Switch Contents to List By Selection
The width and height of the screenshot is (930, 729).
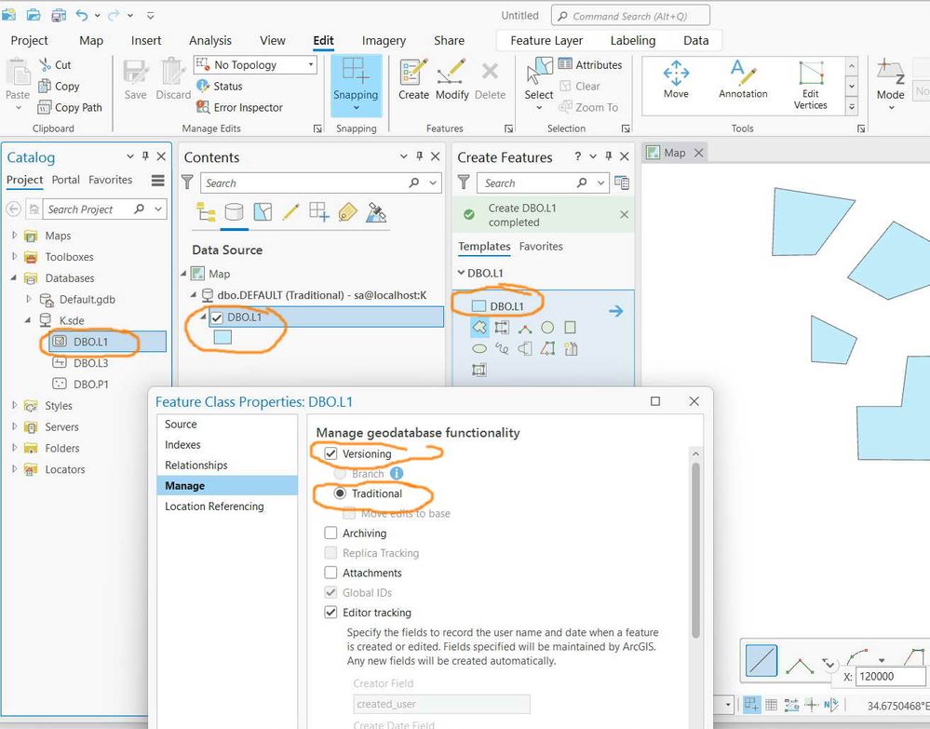263,211
